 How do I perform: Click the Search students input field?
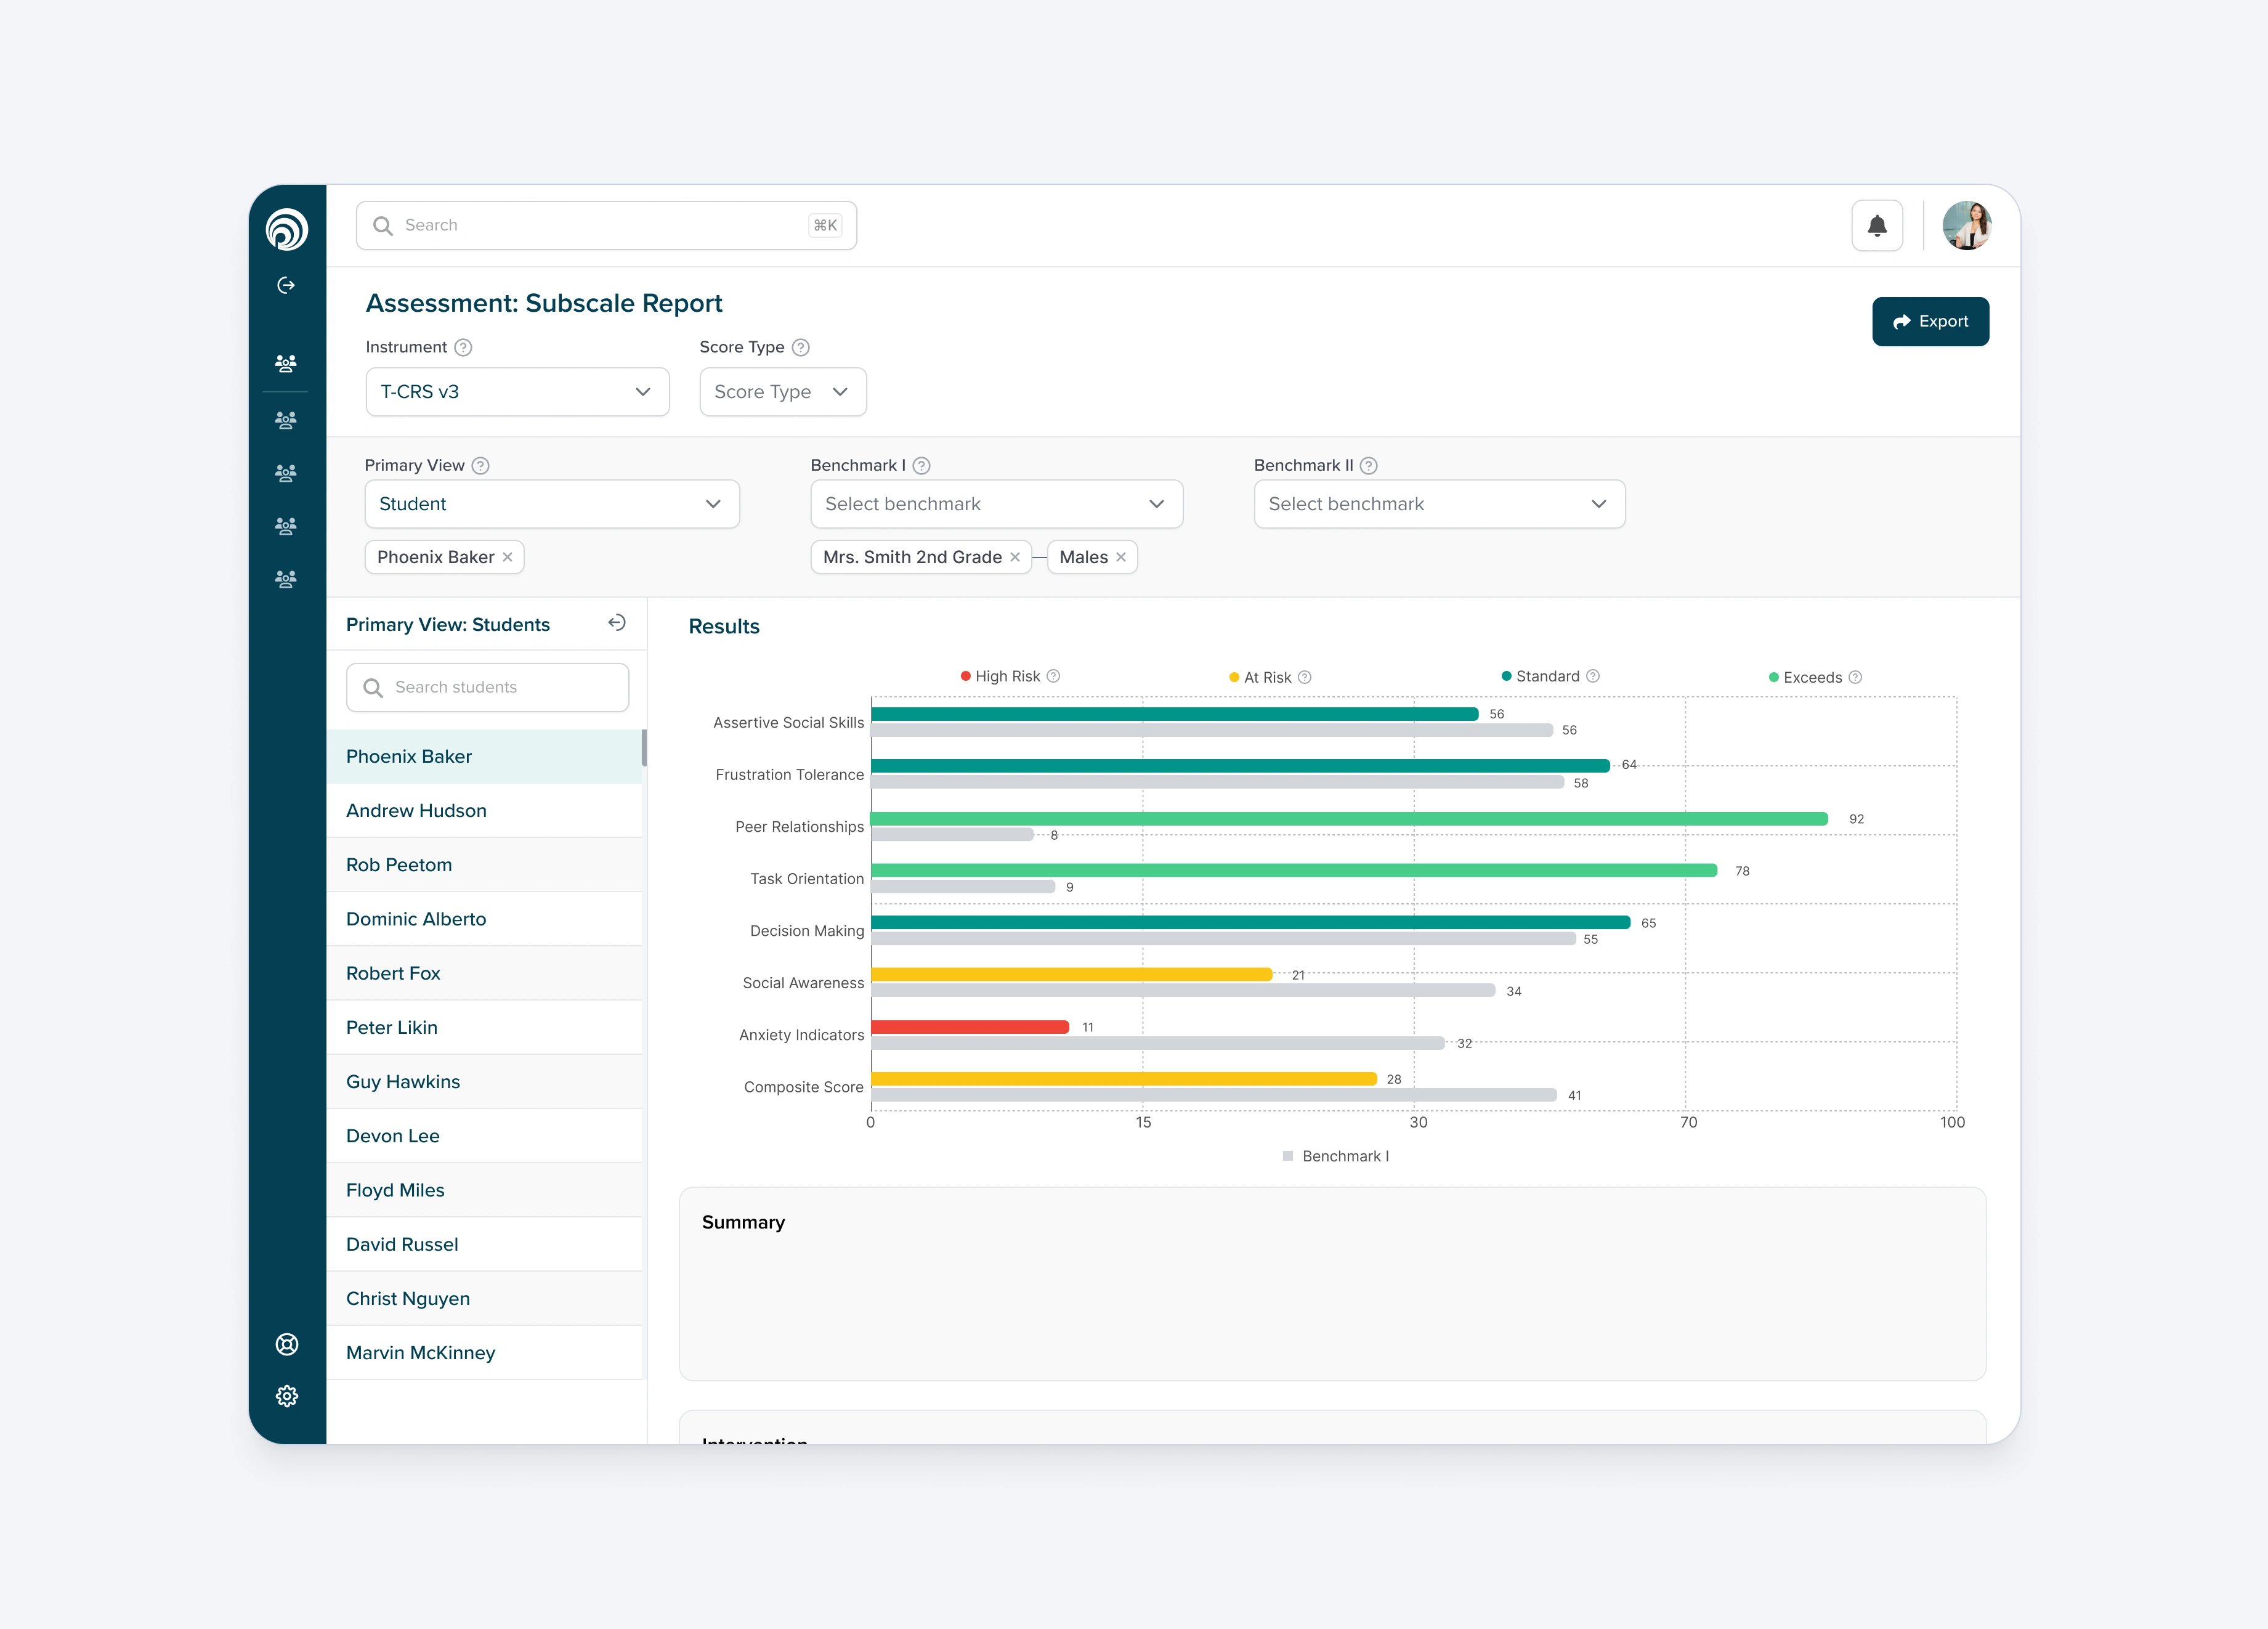[488, 687]
